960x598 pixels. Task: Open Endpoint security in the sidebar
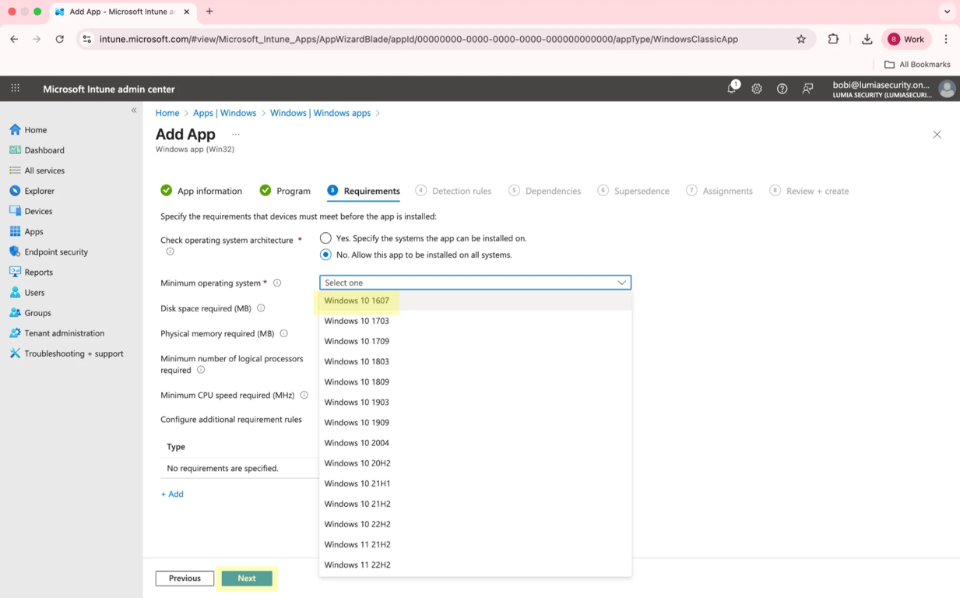48,252
